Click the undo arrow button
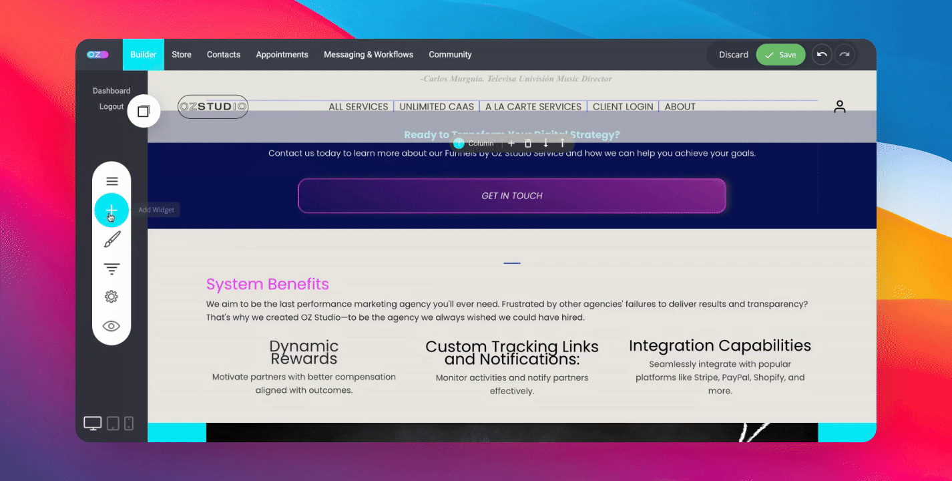The width and height of the screenshot is (952, 481). point(822,55)
